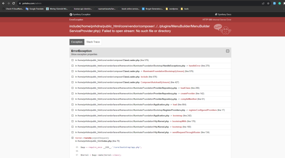The height and width of the screenshot is (158, 285).
Task: Expand the Composer\Autoload {closure} trace
Action: coord(73,82)
